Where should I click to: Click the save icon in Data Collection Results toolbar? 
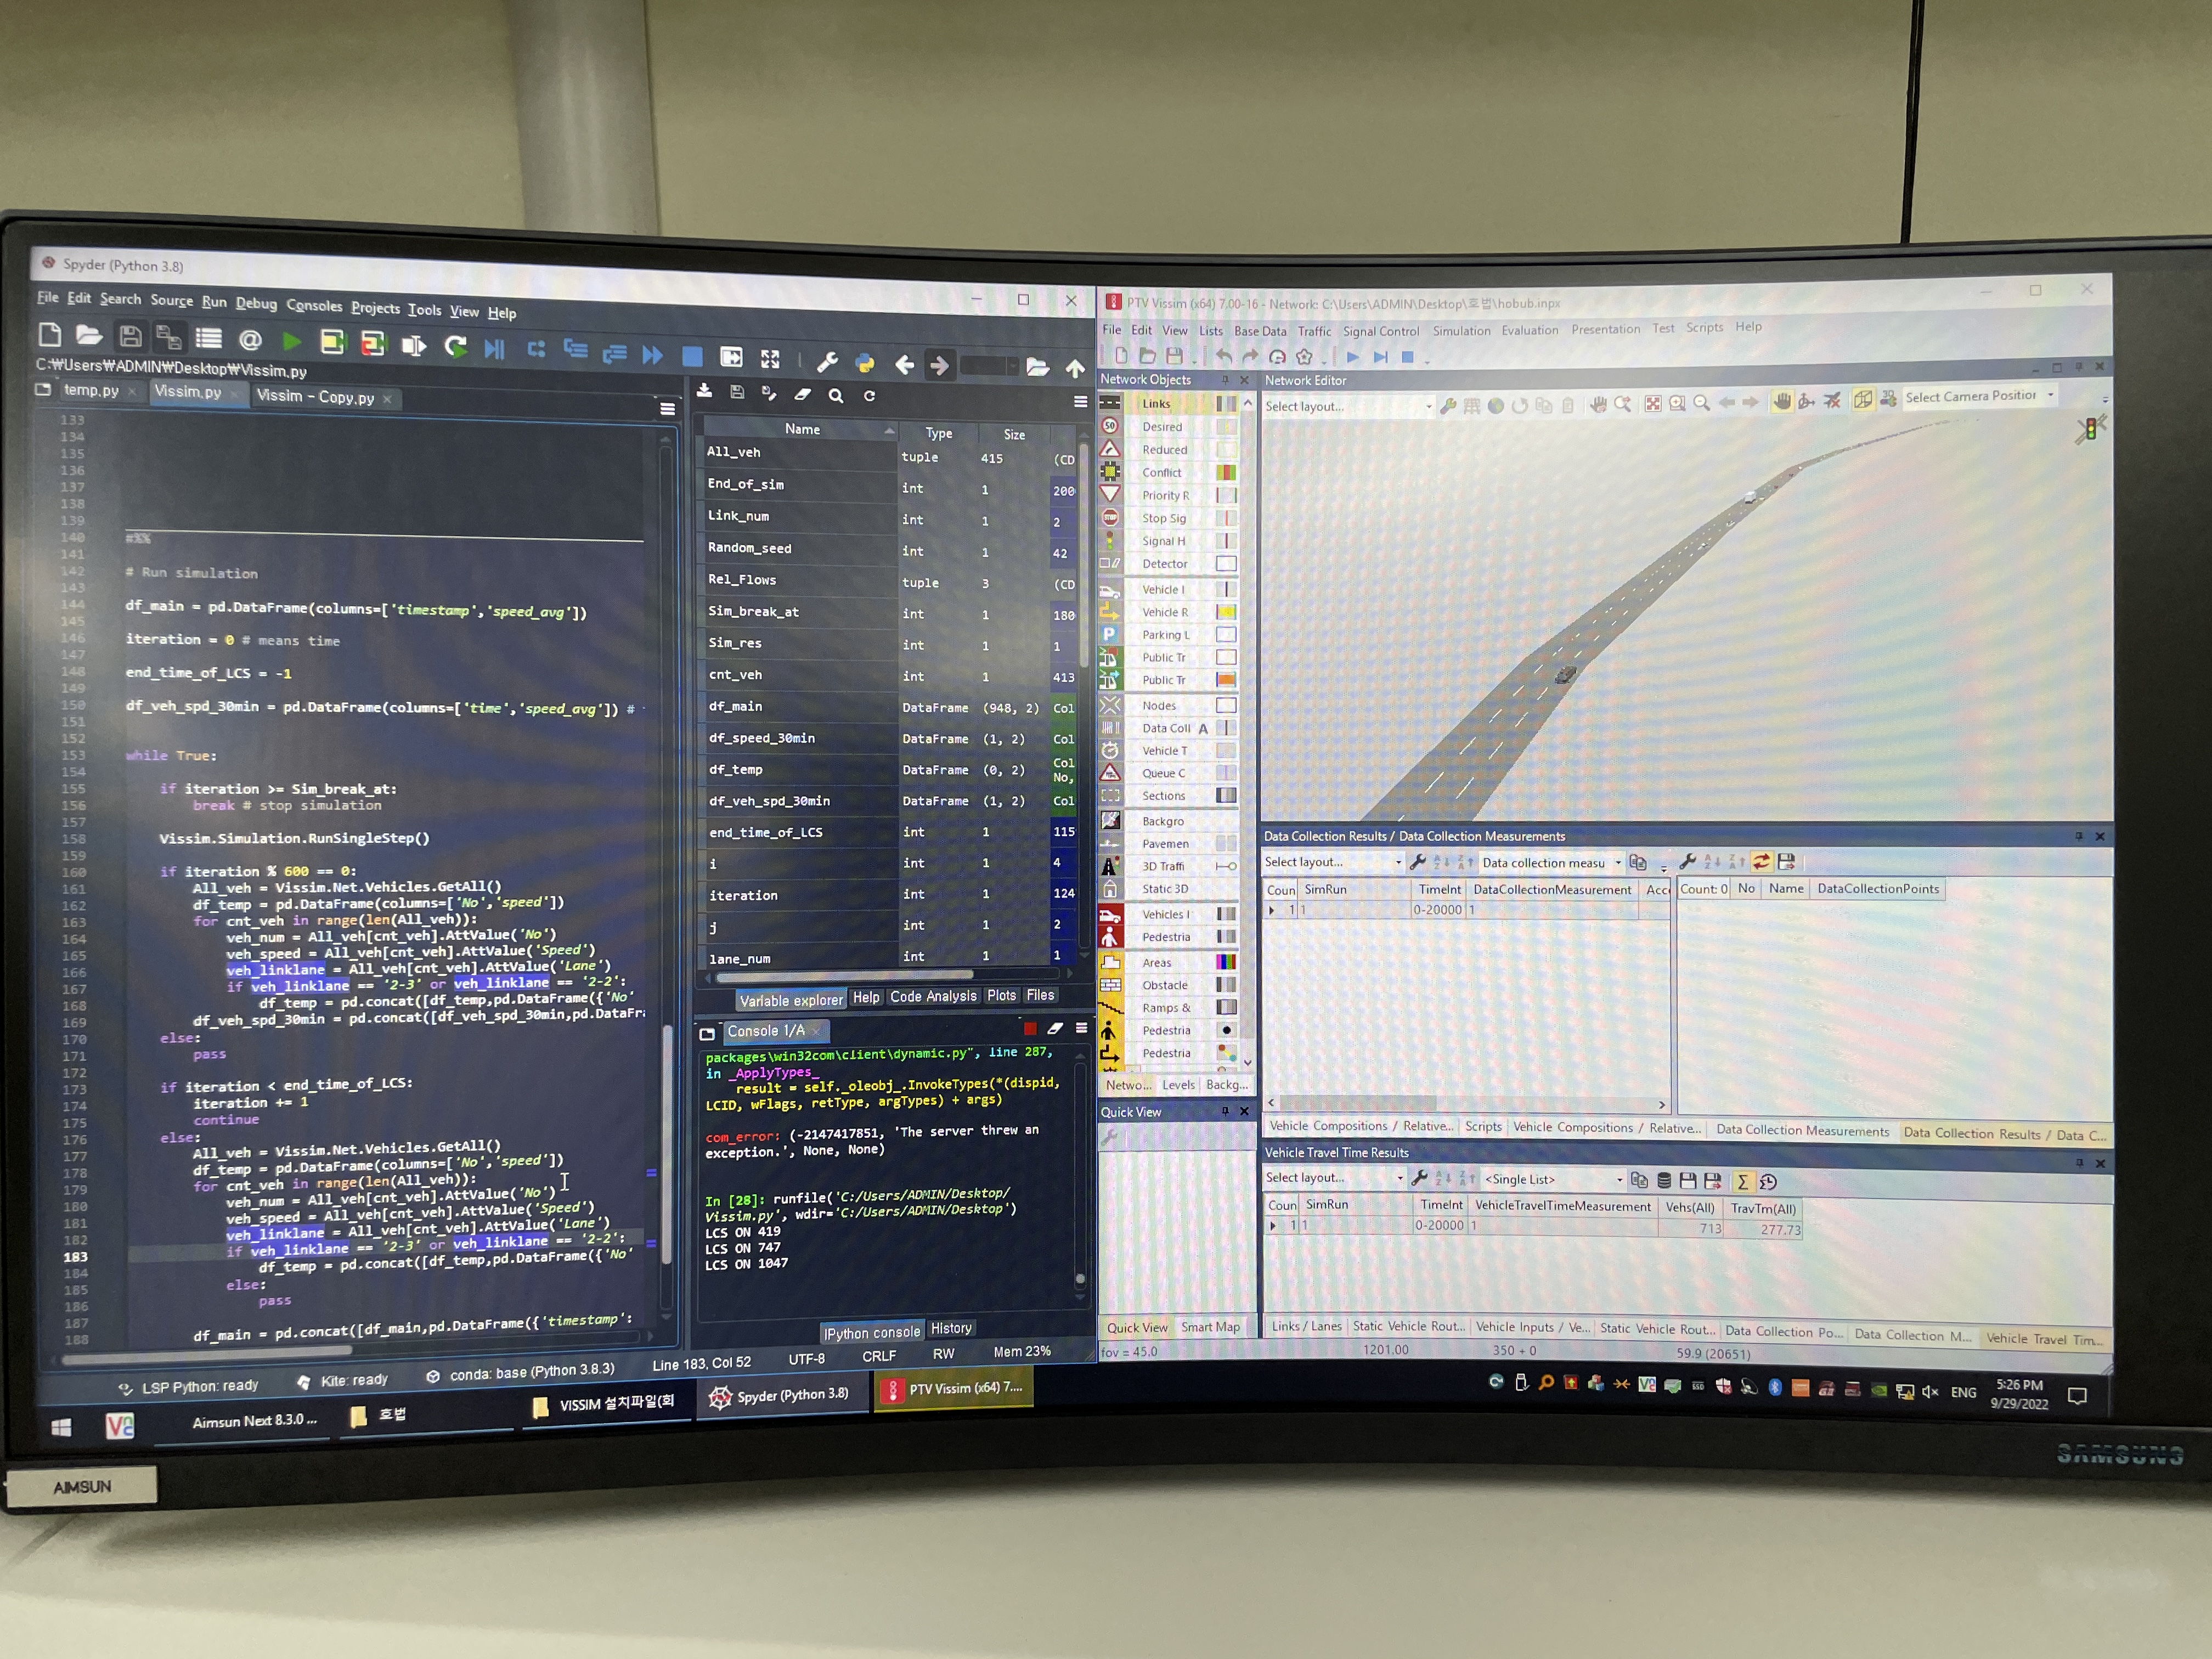pos(1786,861)
